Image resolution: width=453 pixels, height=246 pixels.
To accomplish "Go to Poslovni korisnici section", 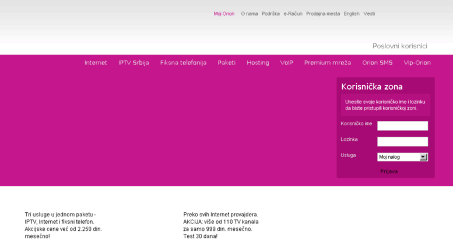I will [x=400, y=46].
